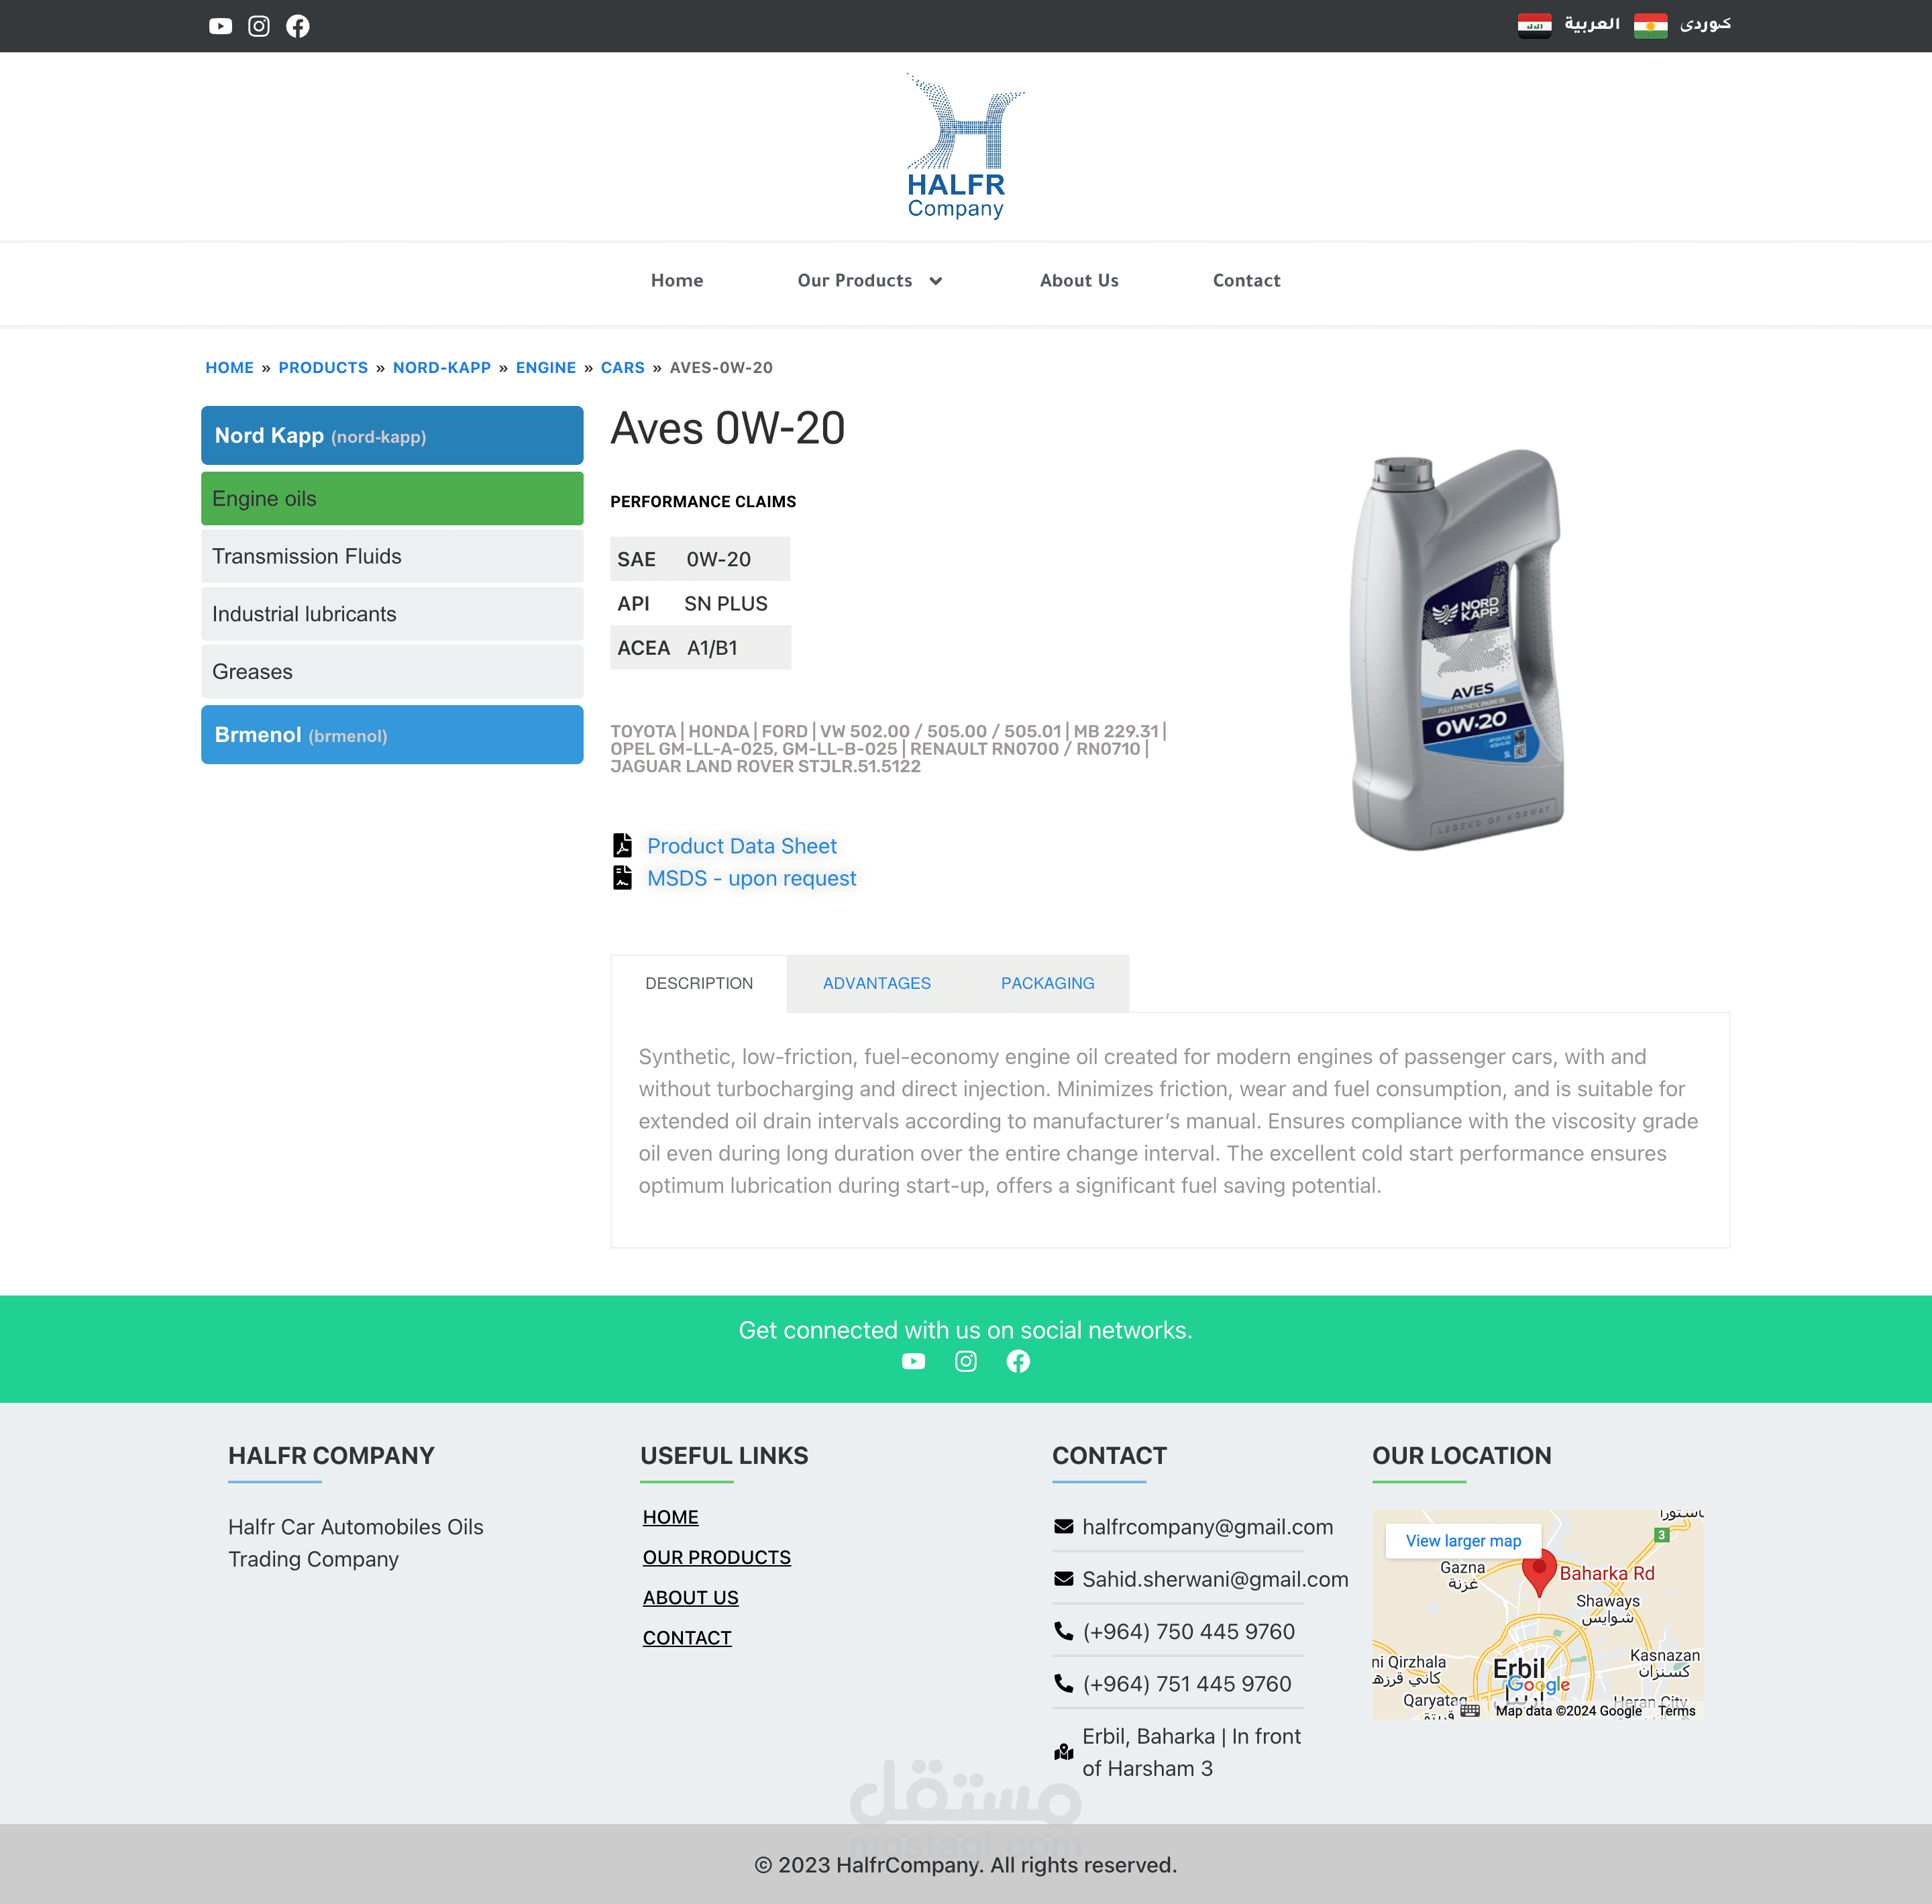
Task: Click footer HOME useful link
Action: (671, 1517)
